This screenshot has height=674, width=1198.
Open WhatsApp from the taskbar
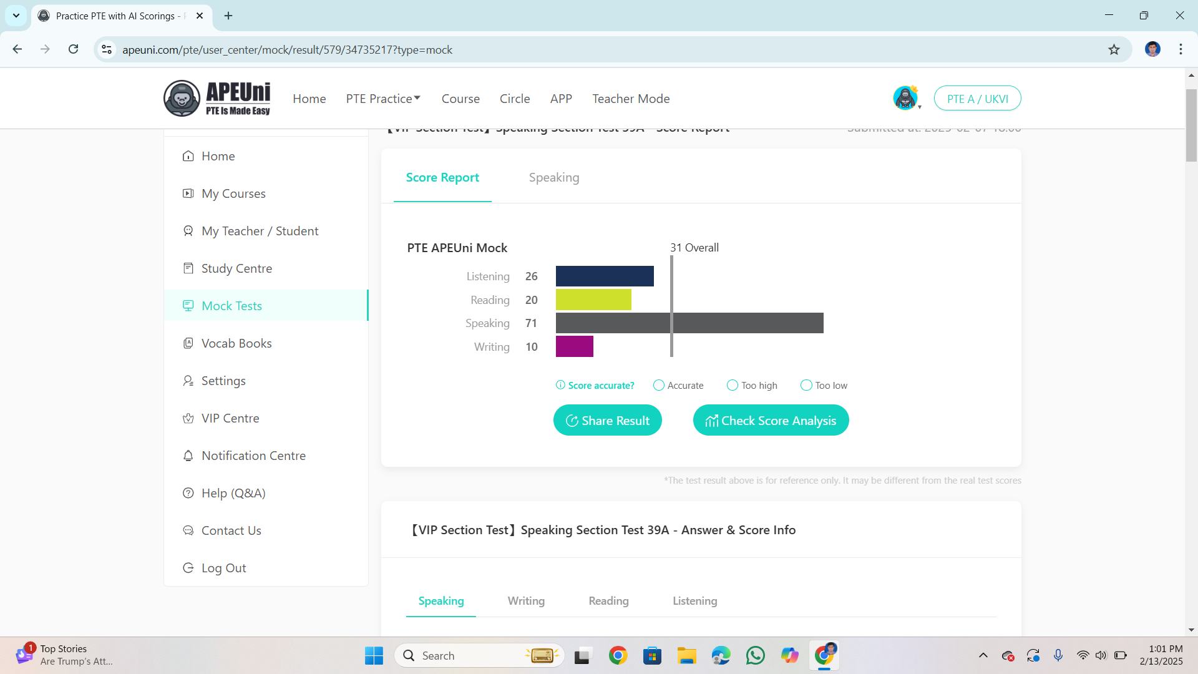(x=755, y=655)
